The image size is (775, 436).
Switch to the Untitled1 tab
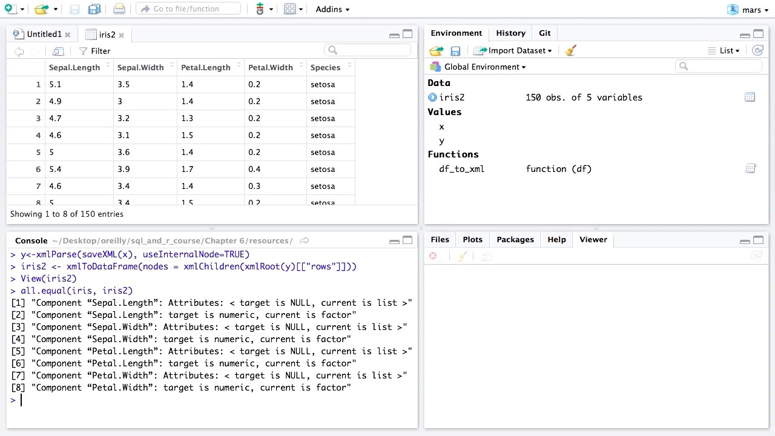point(44,35)
